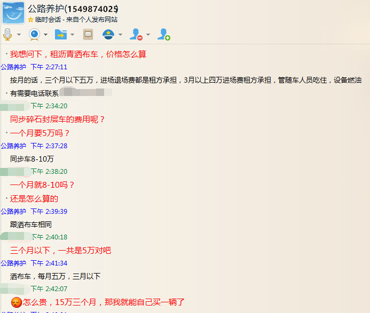Screen dimensions: 370x313
Task: Click the message 同步车8-10万
Action: click(32, 159)
